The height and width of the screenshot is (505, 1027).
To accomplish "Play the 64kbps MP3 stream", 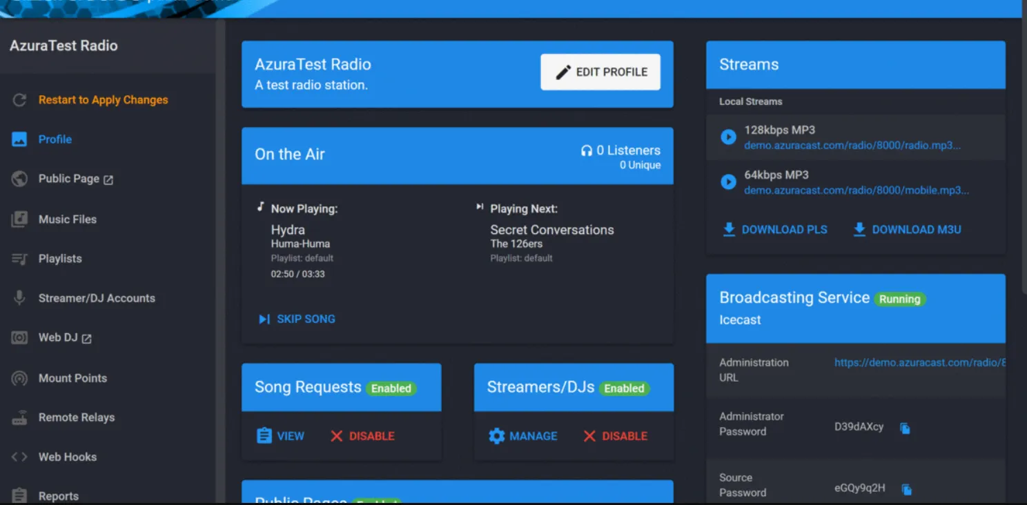I will click(x=728, y=182).
